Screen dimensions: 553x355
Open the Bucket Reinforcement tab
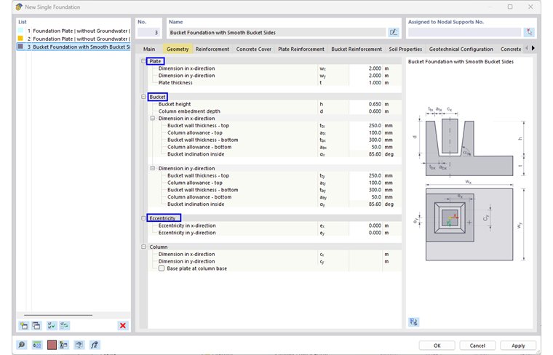click(357, 49)
